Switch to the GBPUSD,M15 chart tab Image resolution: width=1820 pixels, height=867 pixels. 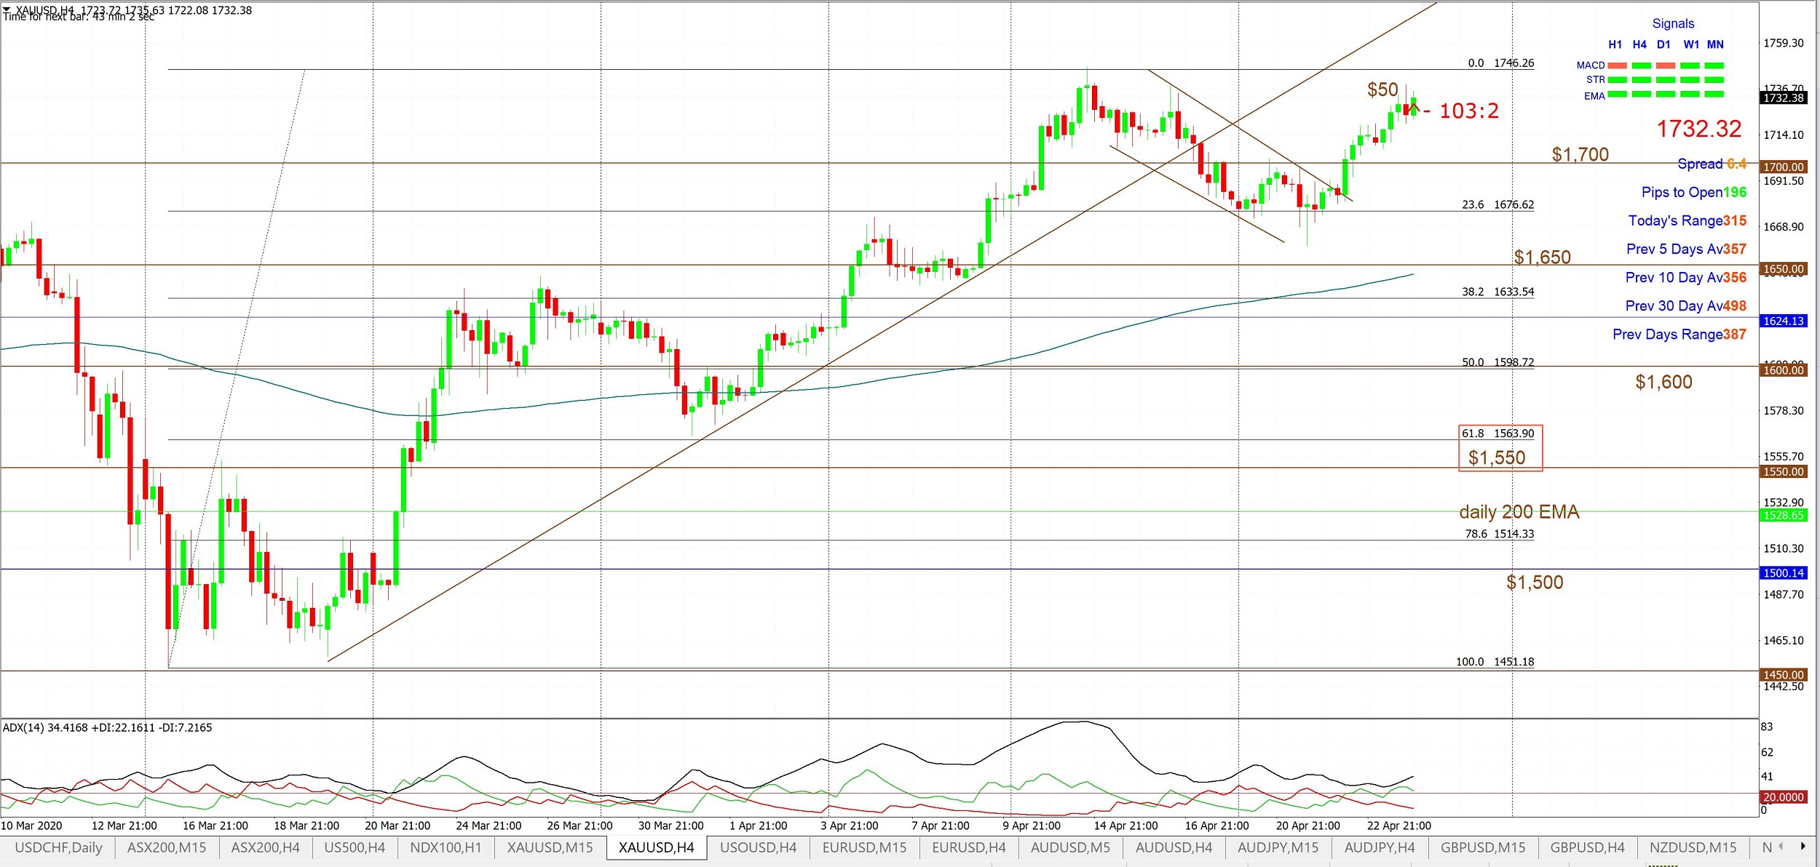(x=1483, y=847)
